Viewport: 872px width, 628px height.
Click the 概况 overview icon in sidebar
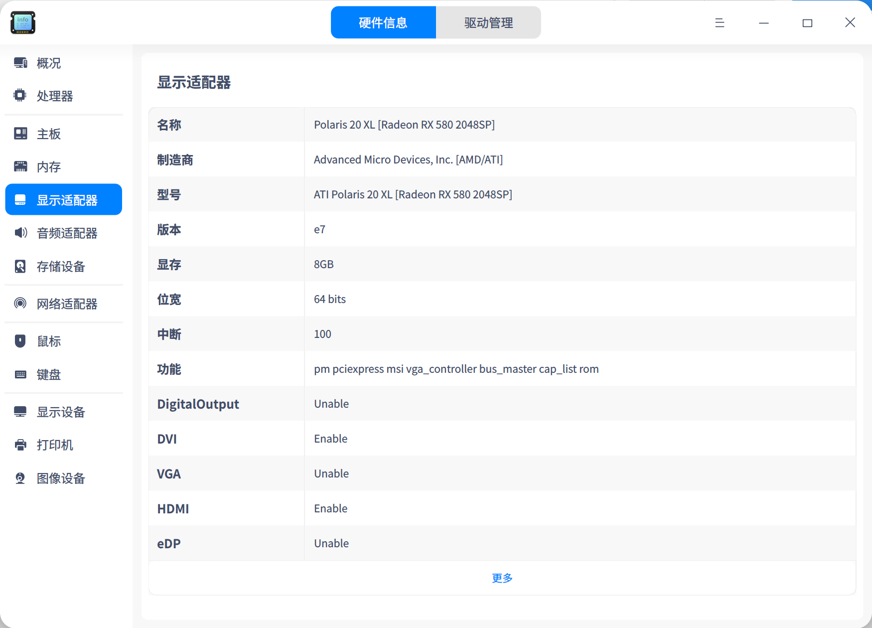20,63
